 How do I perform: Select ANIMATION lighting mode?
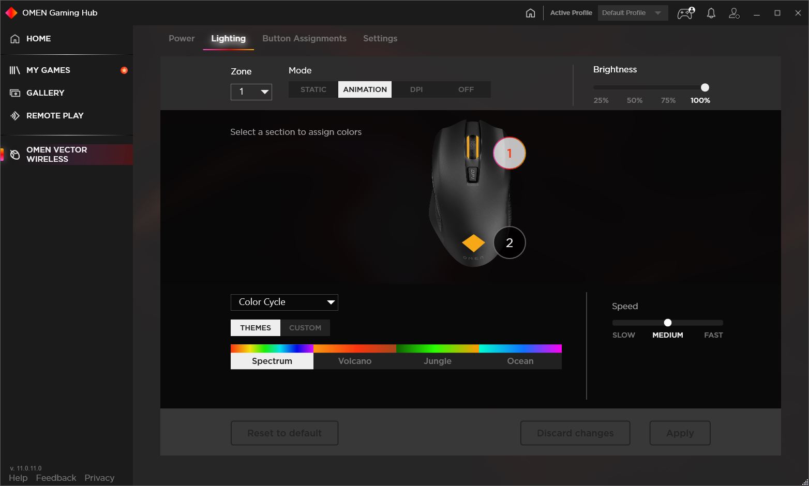coord(365,89)
